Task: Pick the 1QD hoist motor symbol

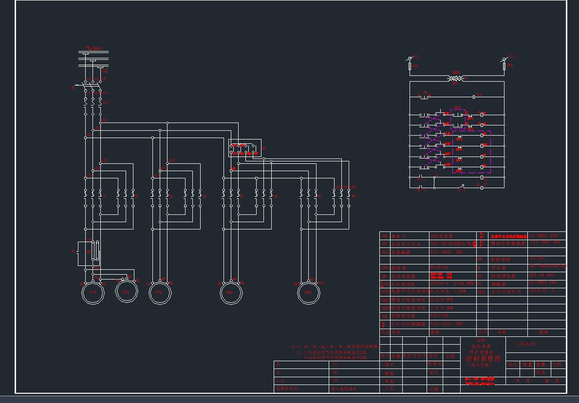Action: click(231, 293)
